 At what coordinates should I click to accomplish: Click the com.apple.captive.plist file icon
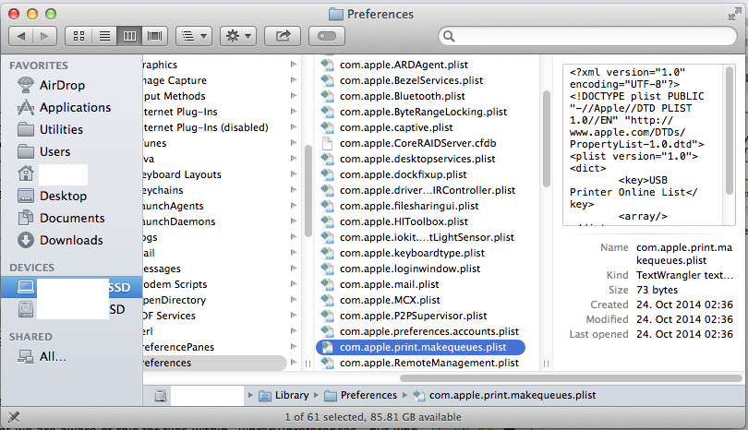click(x=327, y=127)
